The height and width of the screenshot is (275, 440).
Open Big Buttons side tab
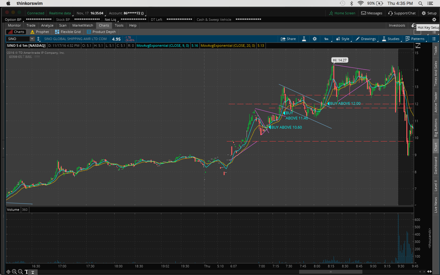pyautogui.click(x=436, y=127)
